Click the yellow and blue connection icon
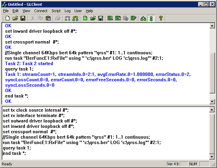 click(75, 18)
